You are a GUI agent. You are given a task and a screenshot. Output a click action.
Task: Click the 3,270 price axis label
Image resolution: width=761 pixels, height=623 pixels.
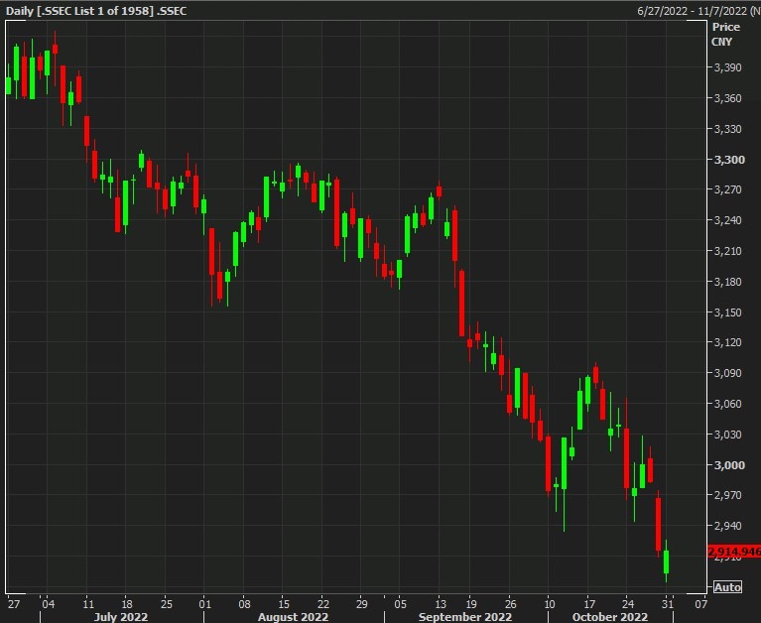727,189
